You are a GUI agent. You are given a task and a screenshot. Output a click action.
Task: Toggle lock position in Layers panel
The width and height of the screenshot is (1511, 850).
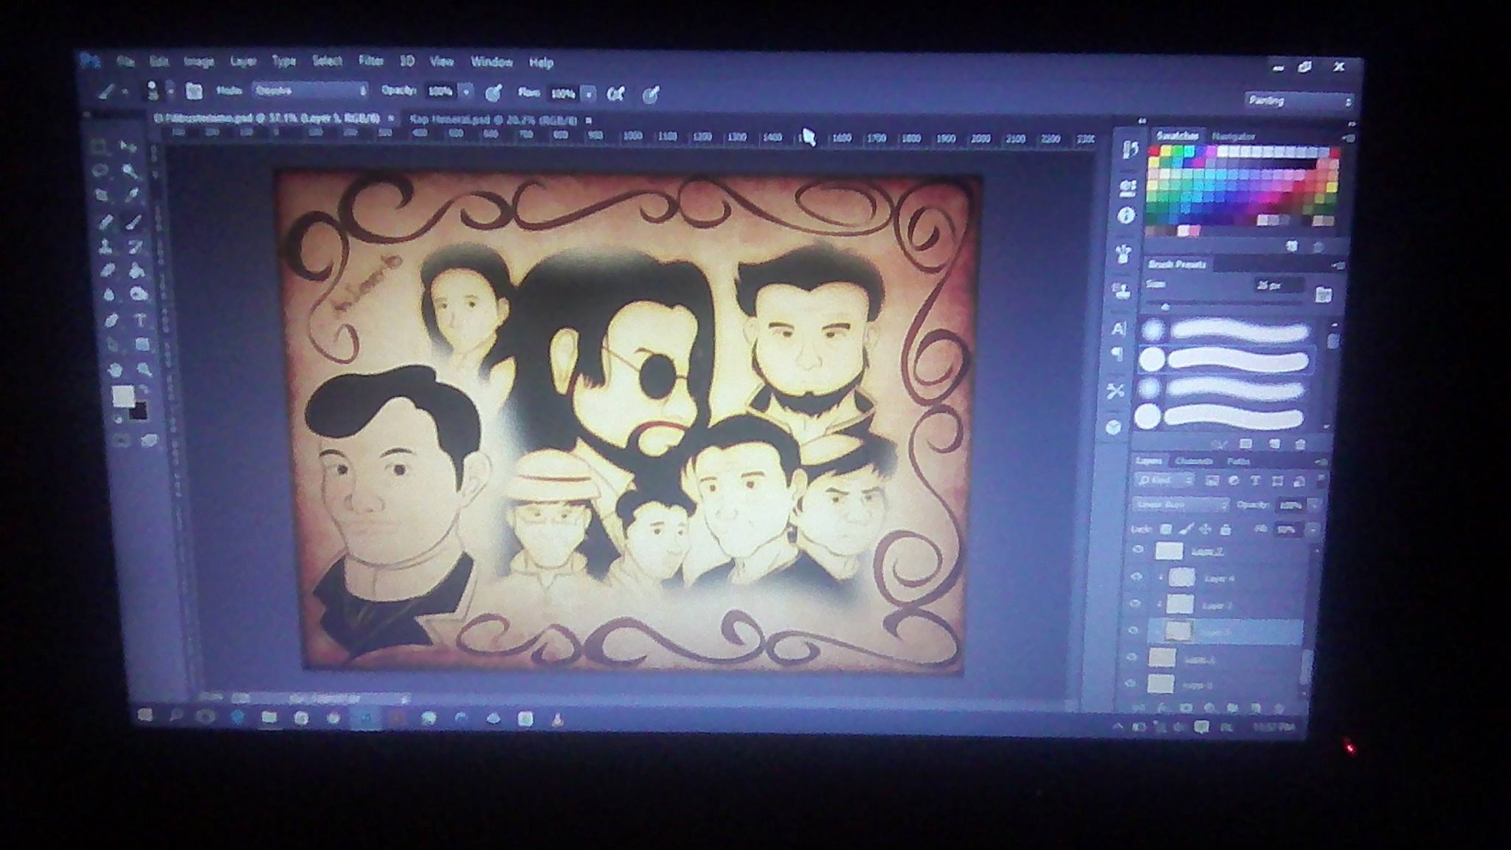click(1206, 529)
